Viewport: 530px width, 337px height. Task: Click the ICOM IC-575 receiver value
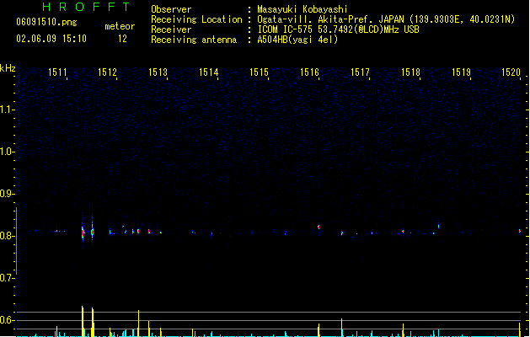click(x=338, y=29)
